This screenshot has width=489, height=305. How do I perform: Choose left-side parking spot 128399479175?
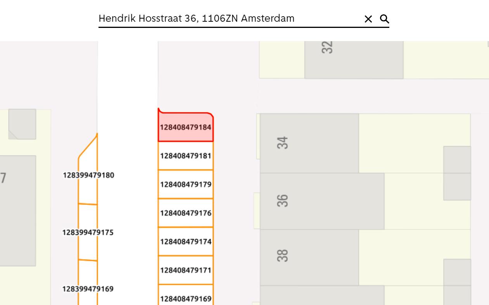point(88,233)
